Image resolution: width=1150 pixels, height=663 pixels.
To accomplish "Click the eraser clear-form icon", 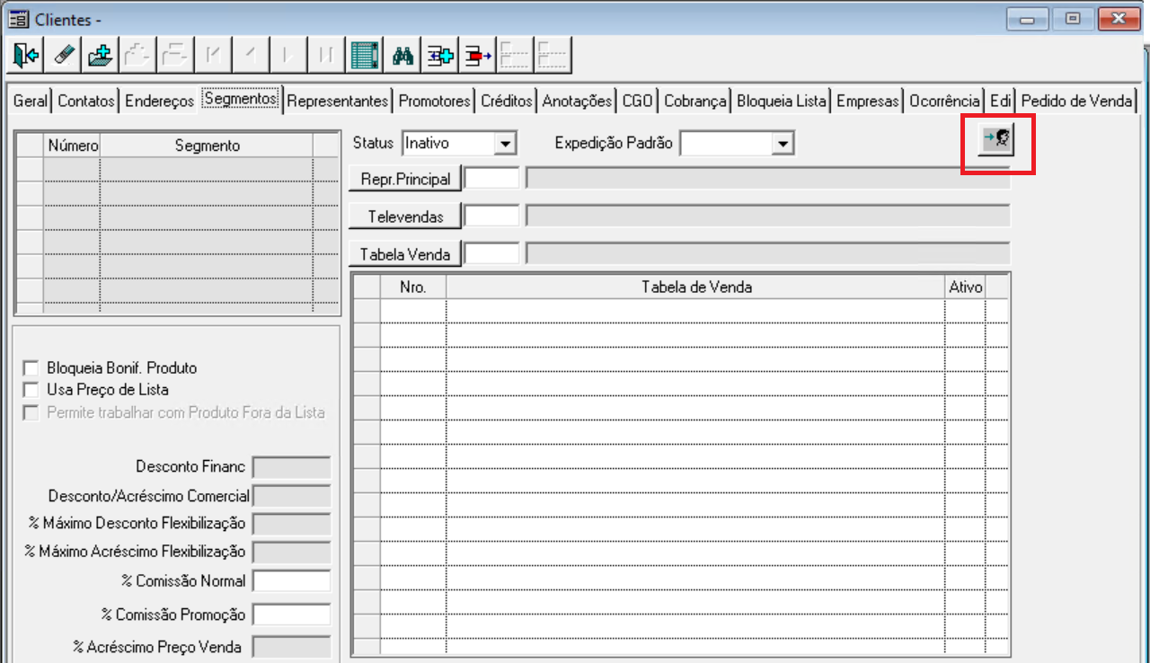I will pyautogui.click(x=63, y=56).
